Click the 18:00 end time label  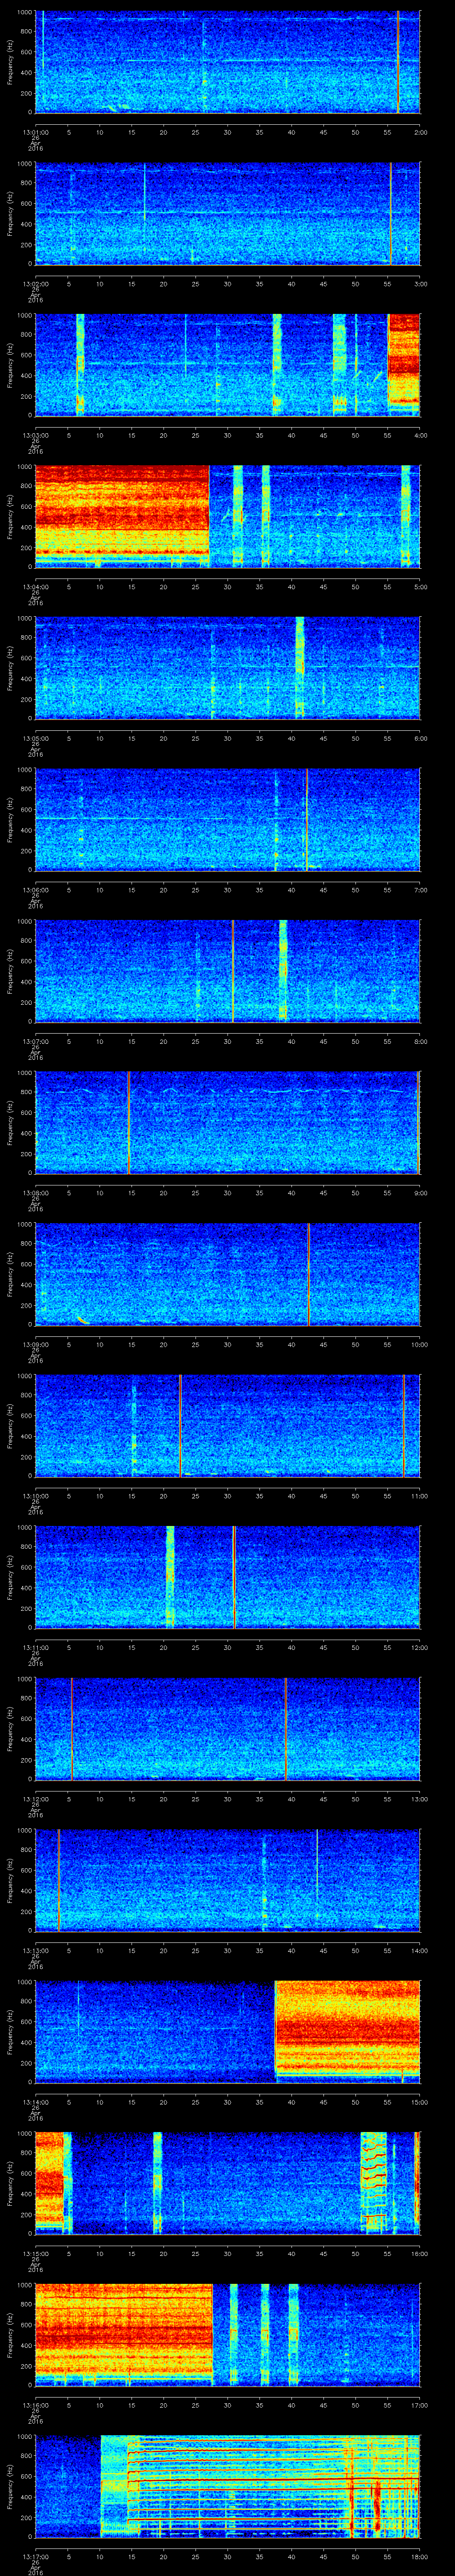coord(419,2556)
